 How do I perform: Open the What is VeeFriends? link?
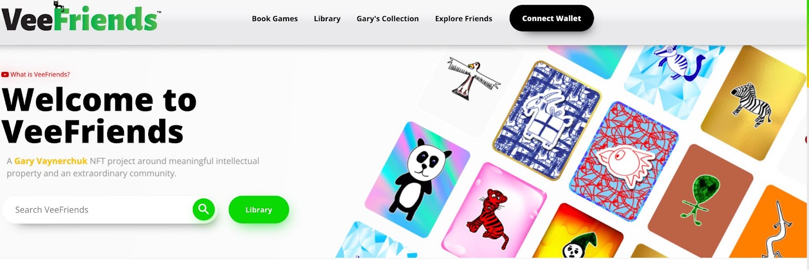pos(40,74)
